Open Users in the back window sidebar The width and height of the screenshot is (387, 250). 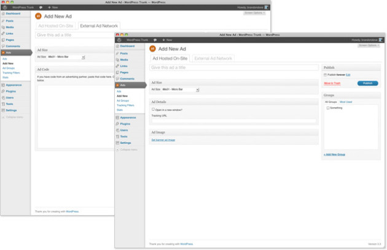point(10,98)
